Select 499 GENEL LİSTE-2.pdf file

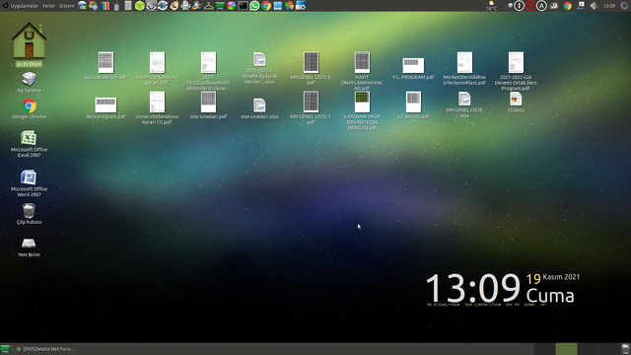[x=311, y=68]
